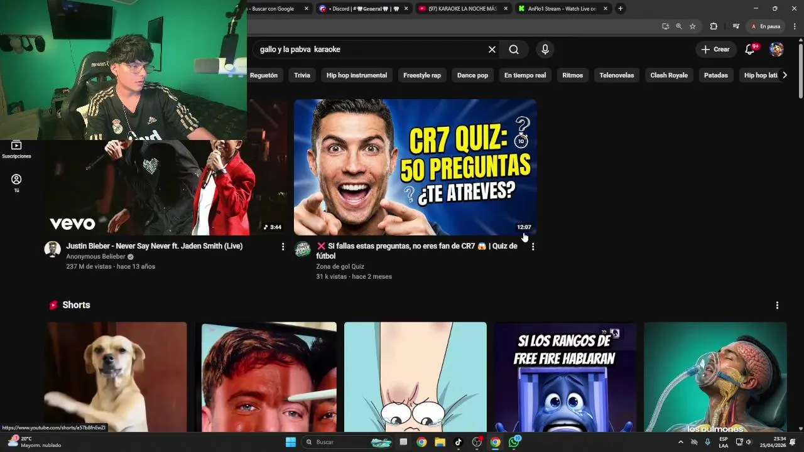Play the CR7 Quiz 50 Preguntas thumbnail
804x452 pixels.
pyautogui.click(x=415, y=167)
